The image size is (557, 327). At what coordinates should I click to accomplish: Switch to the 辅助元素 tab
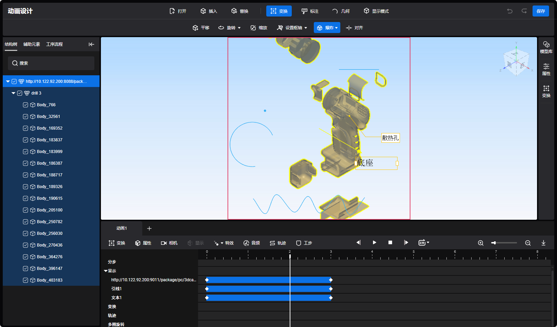pyautogui.click(x=31, y=44)
